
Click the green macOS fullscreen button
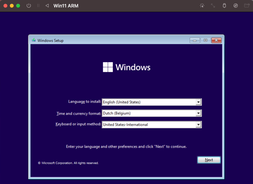click(x=18, y=6)
